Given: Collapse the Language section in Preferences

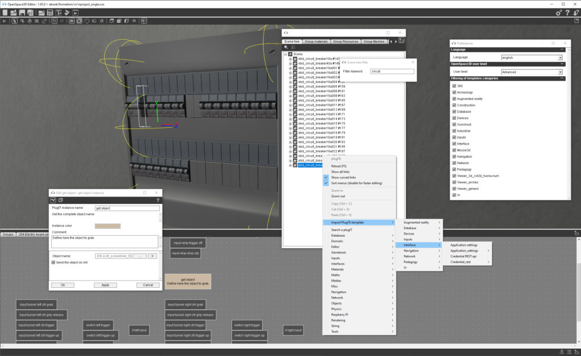Looking at the screenshot, I should pyautogui.click(x=562, y=49).
